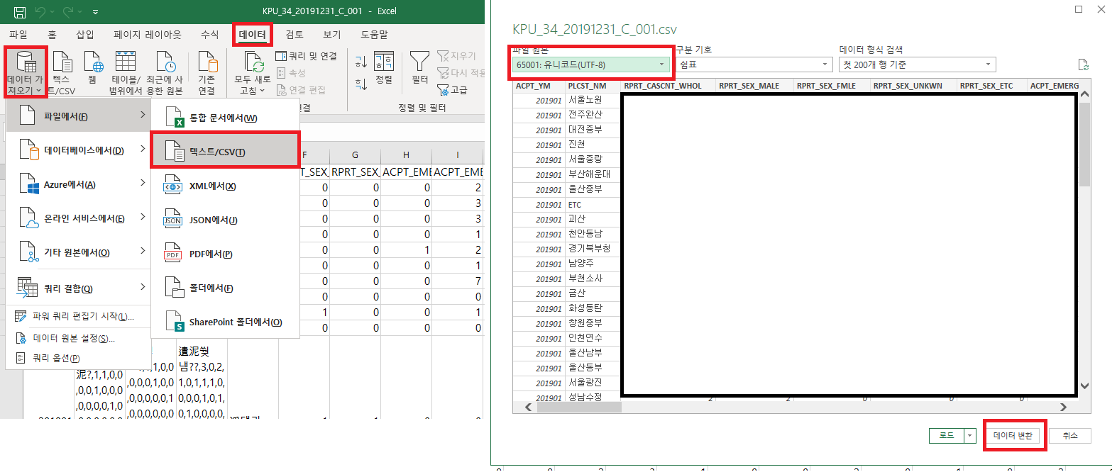Viewport: 1117px width, 472px height.
Task: Click the 필터 funnel icon
Action: (419, 62)
